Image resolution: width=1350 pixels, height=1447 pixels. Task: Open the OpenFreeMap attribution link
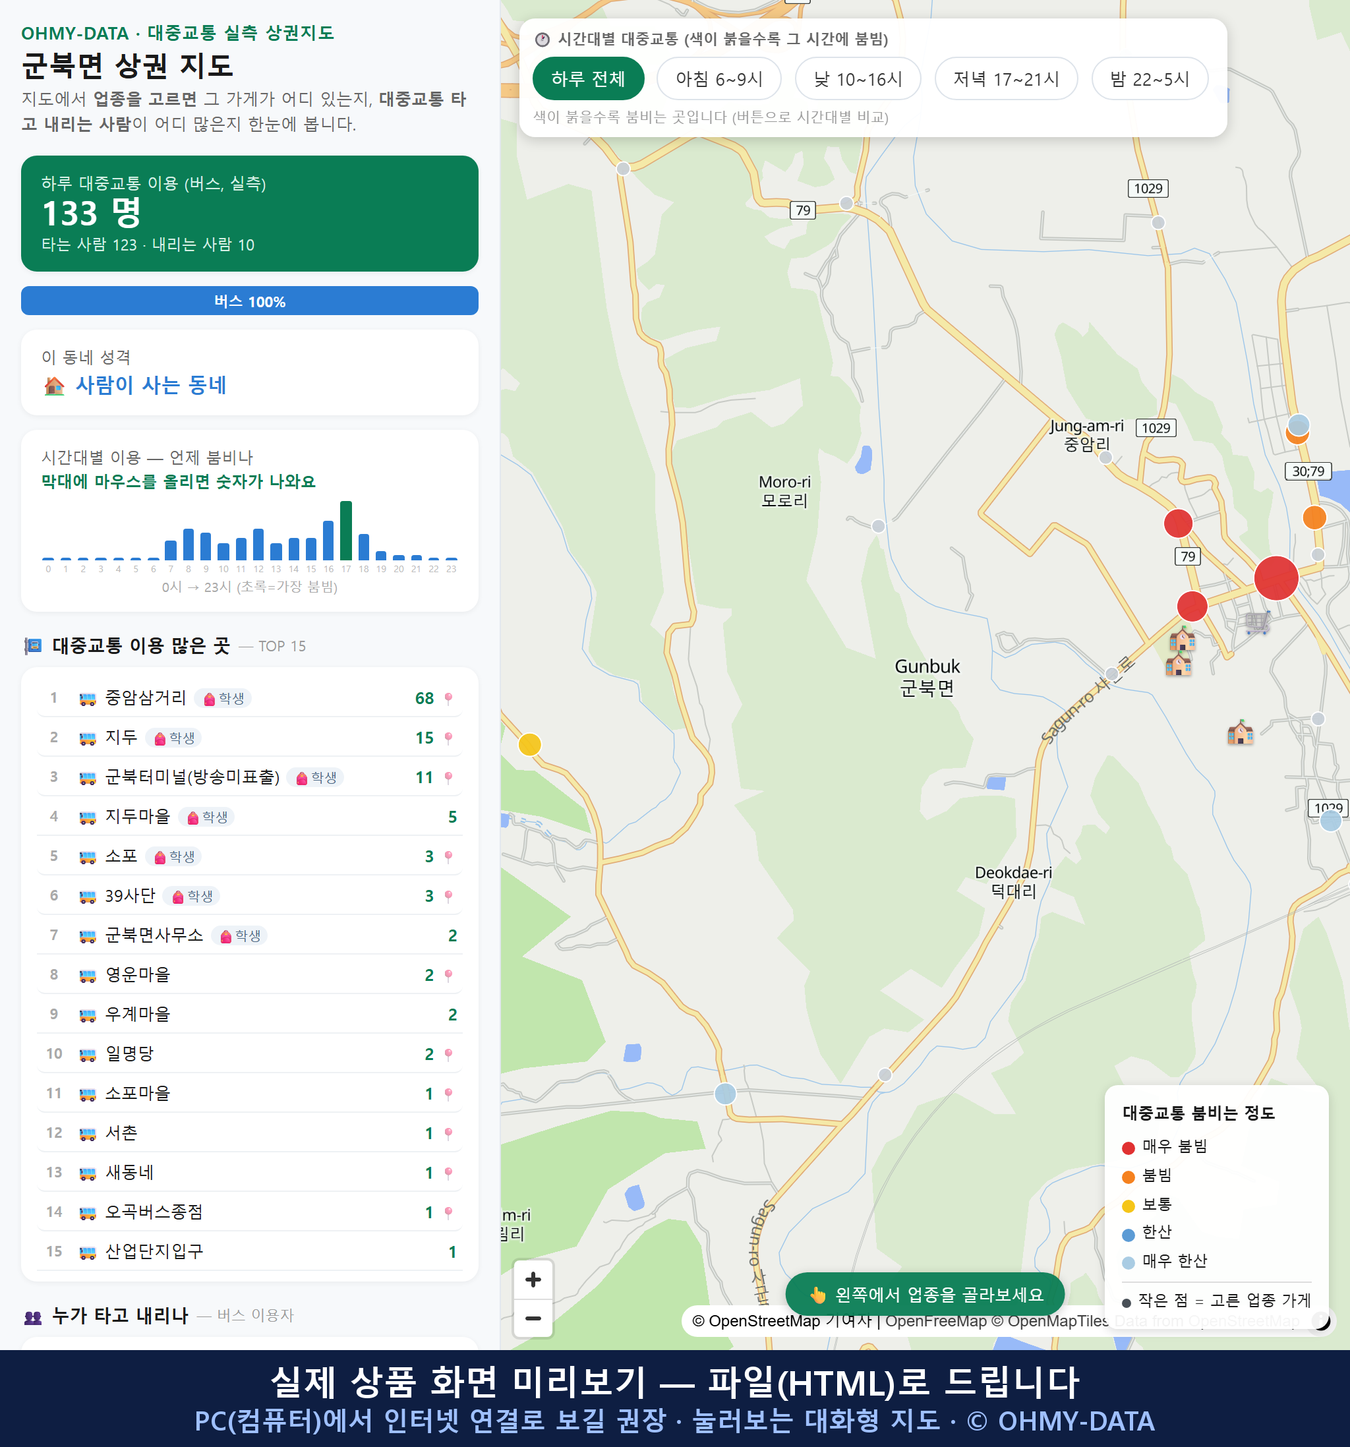936,1320
